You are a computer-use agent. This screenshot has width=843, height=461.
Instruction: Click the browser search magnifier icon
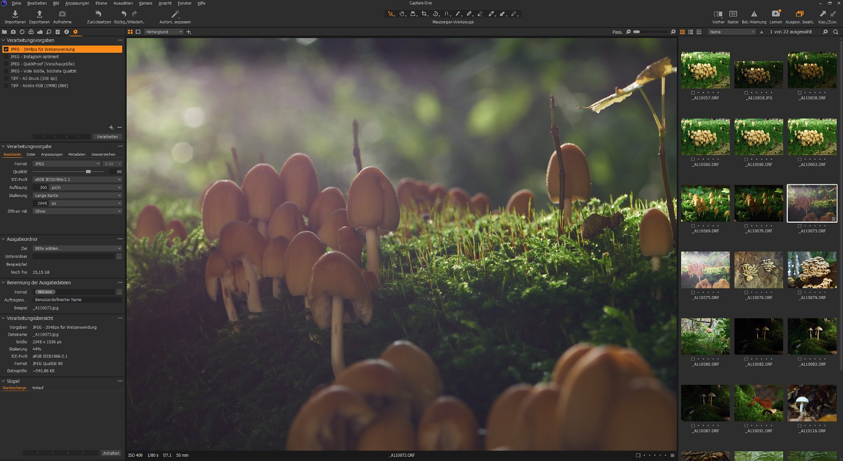point(835,32)
